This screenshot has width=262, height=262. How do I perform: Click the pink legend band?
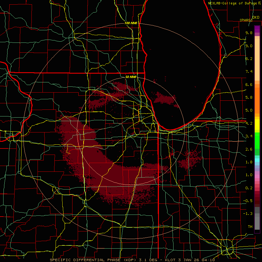coord(257,176)
